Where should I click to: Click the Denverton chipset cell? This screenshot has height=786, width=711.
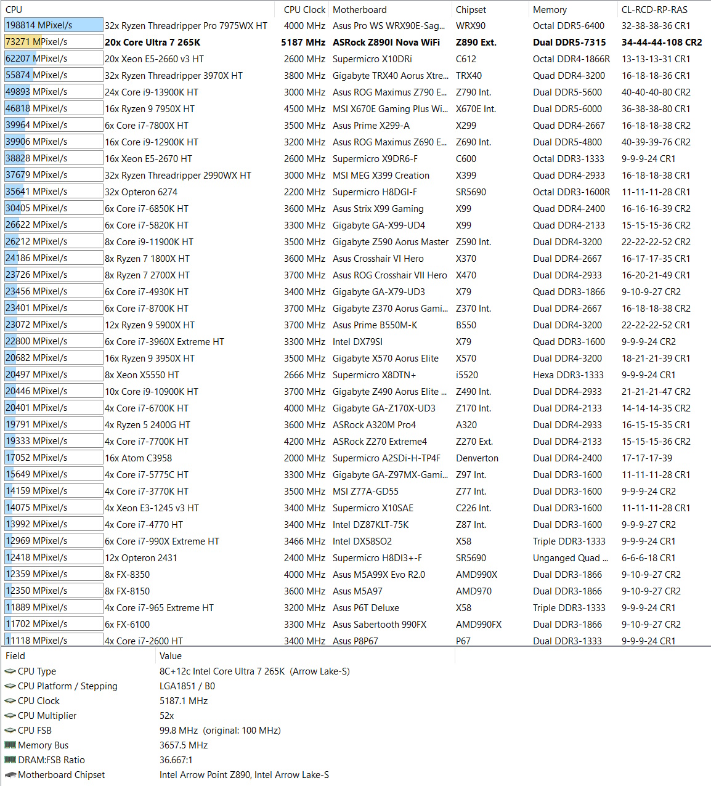tap(477, 458)
